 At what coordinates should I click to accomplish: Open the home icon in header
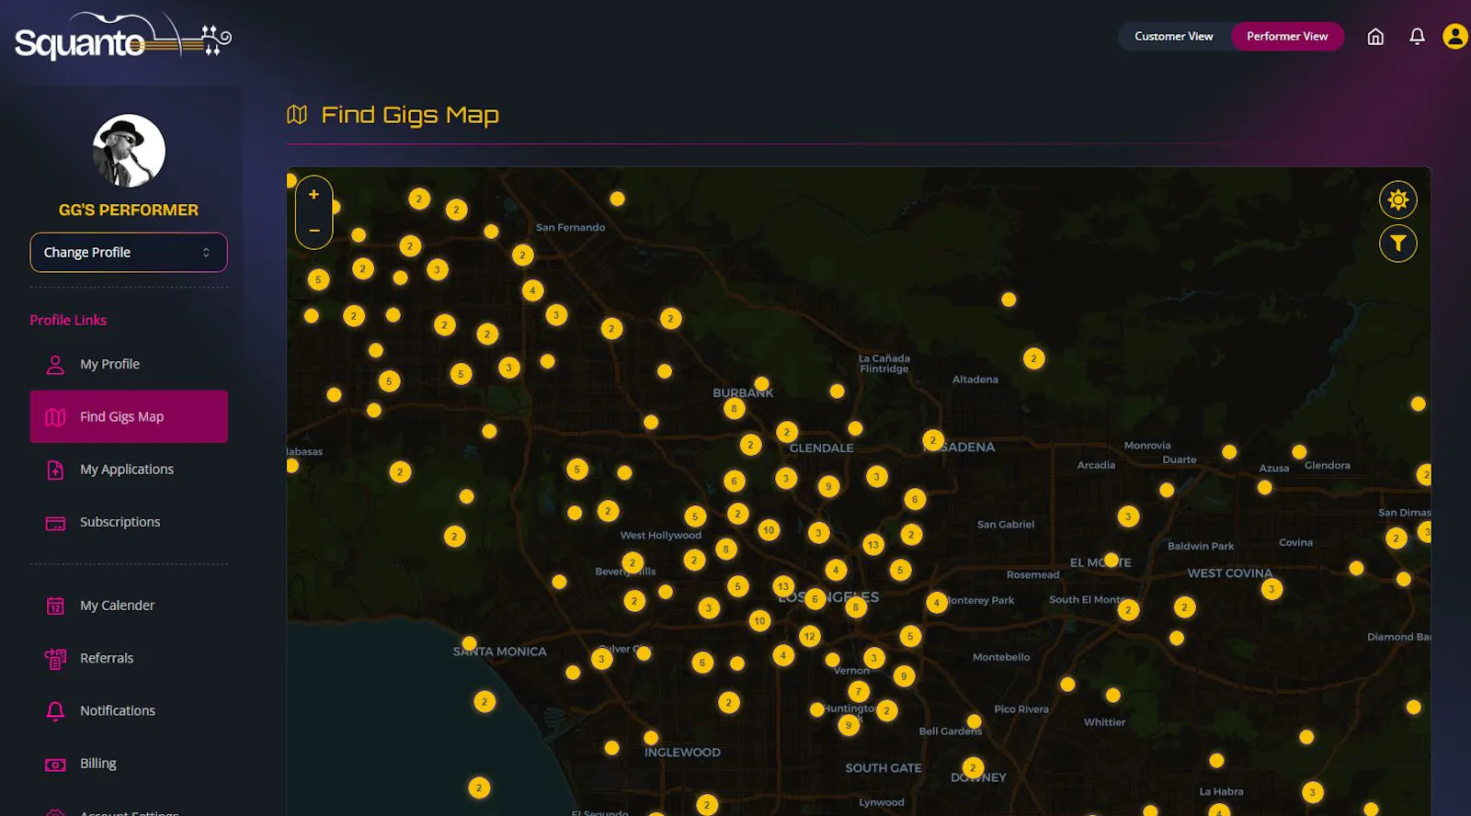1375,37
